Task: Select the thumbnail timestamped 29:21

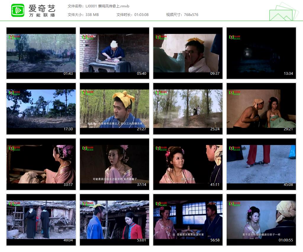Action: [x=261, y=109]
